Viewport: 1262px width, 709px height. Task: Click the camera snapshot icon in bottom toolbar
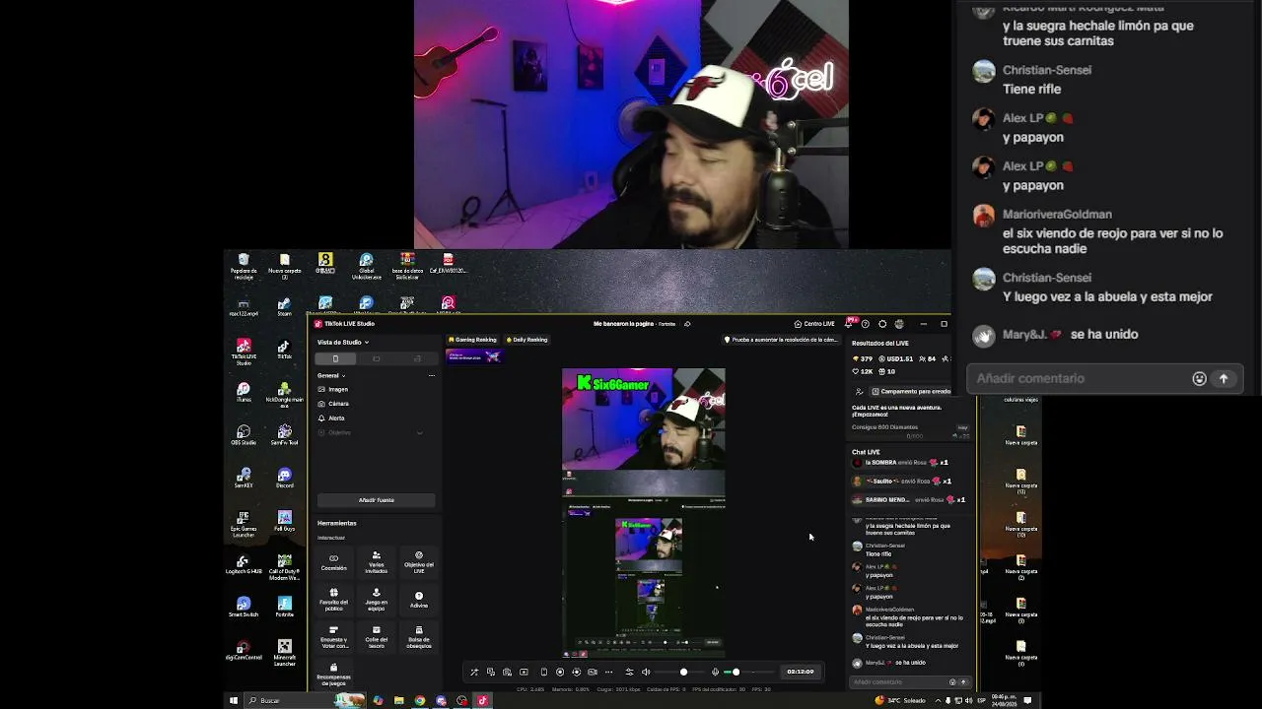point(507,672)
